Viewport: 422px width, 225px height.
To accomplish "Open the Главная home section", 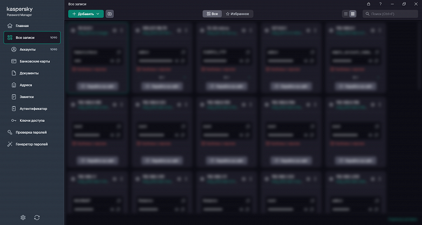I will [x=18, y=26].
